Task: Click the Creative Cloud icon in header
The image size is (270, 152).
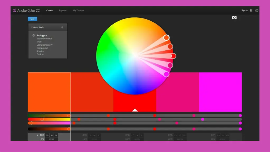Action: (x=257, y=11)
